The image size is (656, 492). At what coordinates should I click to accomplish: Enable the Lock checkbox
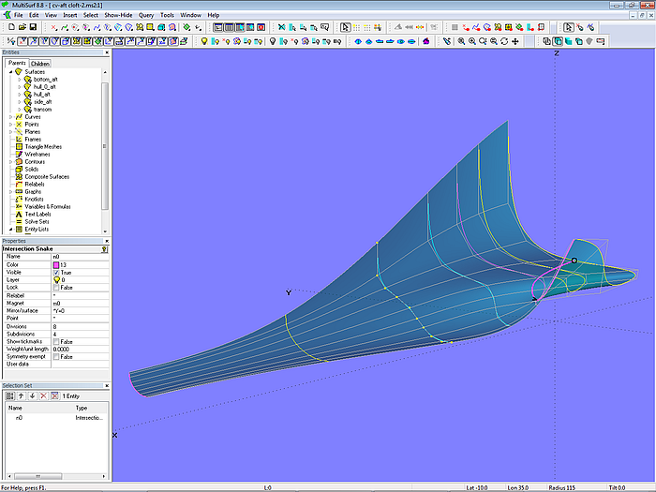pyautogui.click(x=56, y=287)
